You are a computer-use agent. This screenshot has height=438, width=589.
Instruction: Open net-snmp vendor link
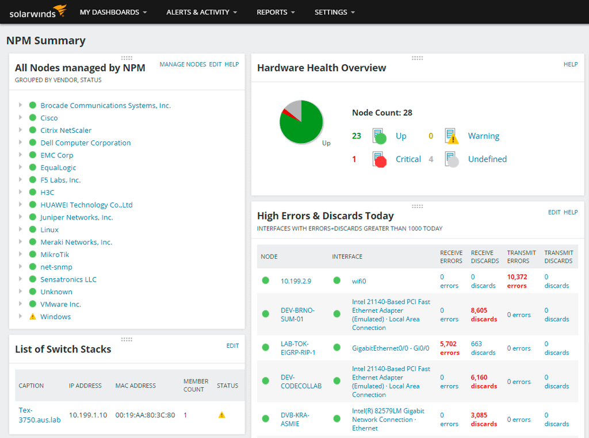click(56, 267)
